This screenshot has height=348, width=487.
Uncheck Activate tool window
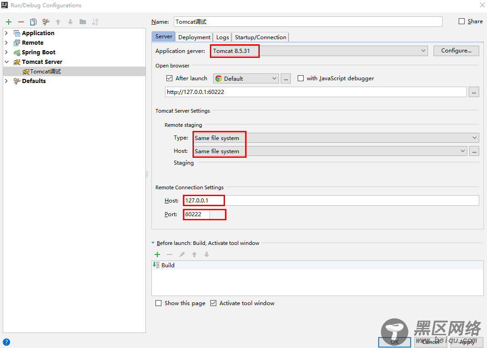pos(213,303)
